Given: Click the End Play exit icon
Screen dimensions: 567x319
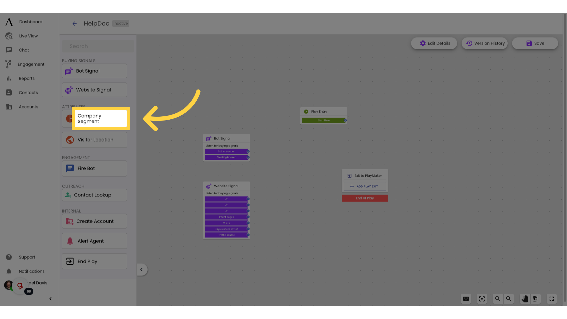Looking at the screenshot, I should point(70,261).
